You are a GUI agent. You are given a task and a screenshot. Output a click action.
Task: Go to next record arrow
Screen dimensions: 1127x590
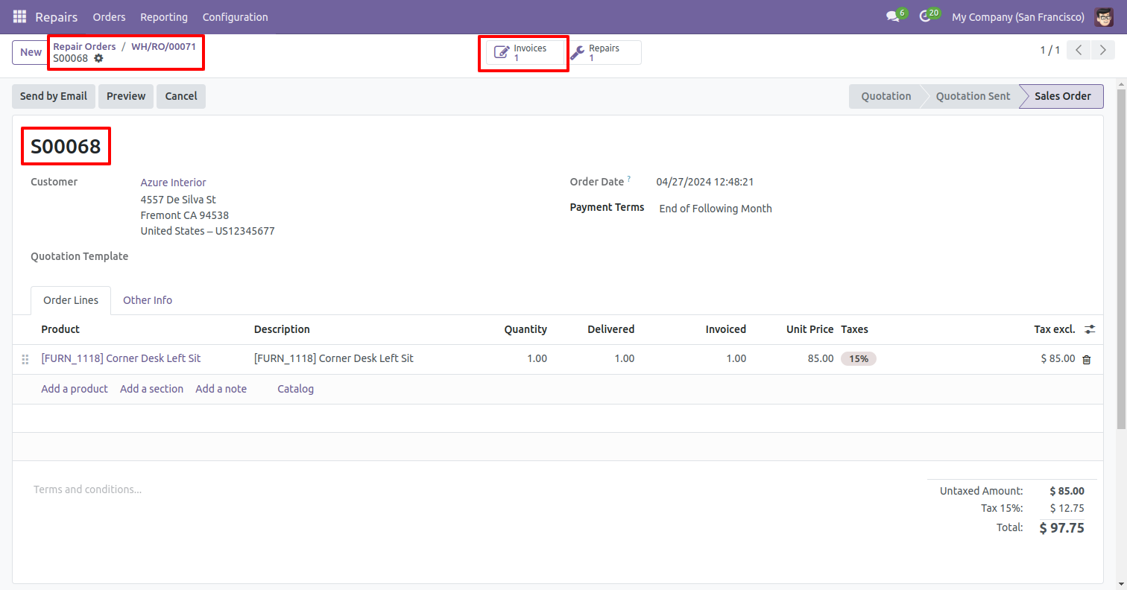click(x=1102, y=51)
